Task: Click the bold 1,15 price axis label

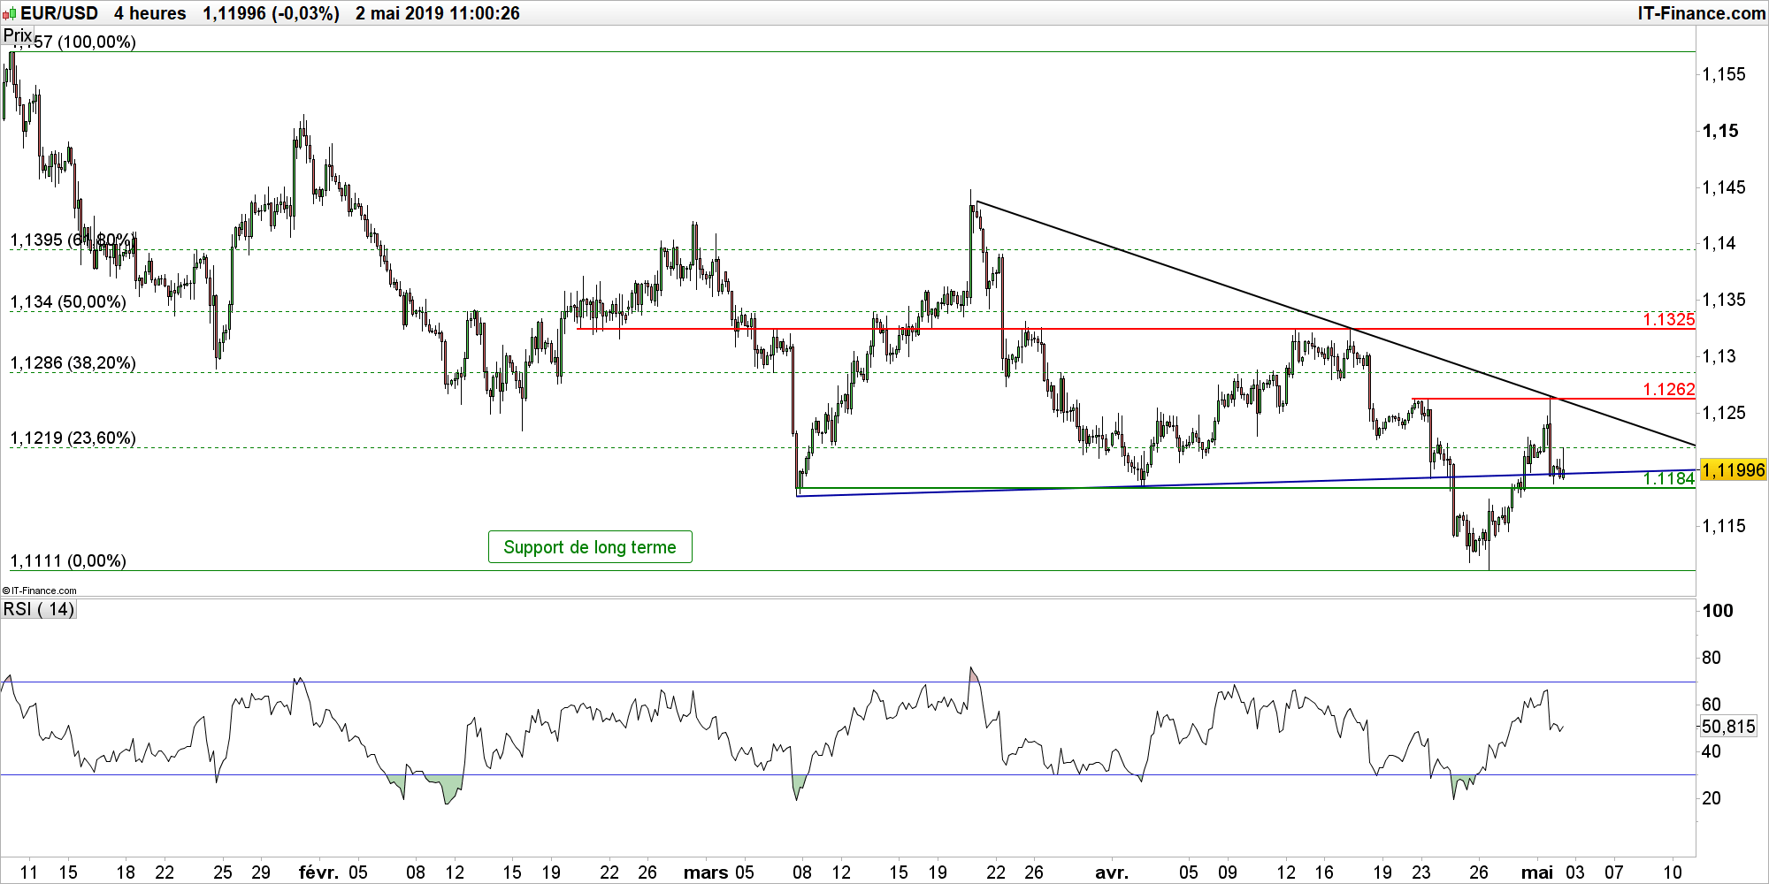Action: [x=1720, y=131]
